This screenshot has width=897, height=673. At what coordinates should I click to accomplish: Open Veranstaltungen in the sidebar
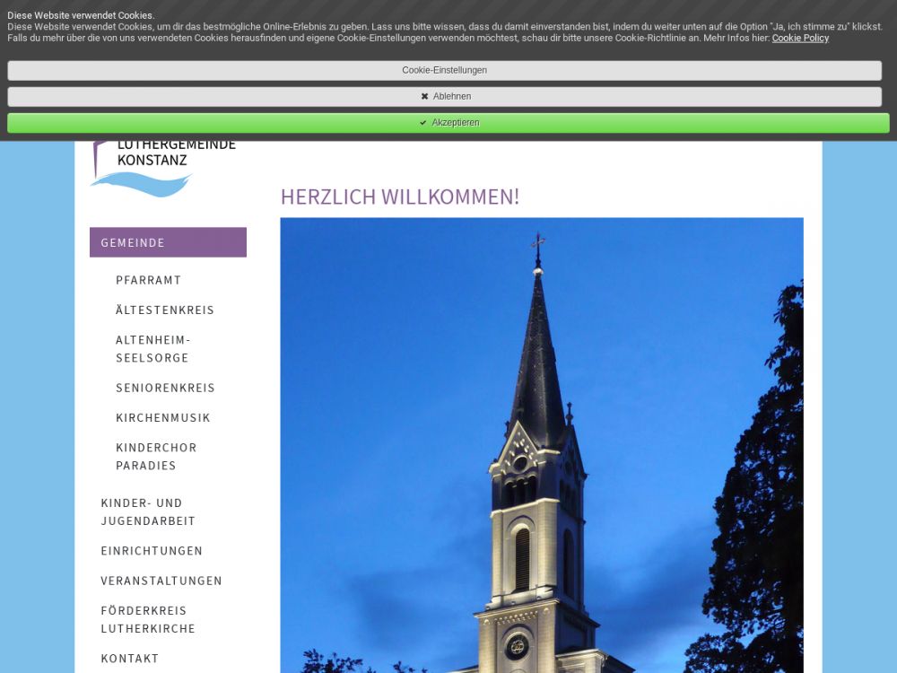coord(161,581)
